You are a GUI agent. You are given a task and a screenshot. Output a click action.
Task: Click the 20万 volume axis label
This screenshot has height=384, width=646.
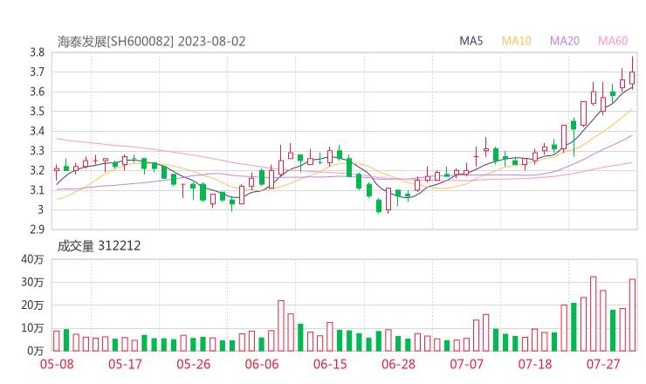coord(32,305)
